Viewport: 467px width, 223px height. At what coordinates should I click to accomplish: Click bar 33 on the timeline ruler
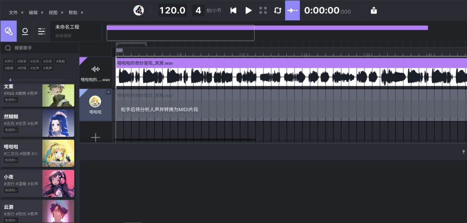tap(368, 55)
